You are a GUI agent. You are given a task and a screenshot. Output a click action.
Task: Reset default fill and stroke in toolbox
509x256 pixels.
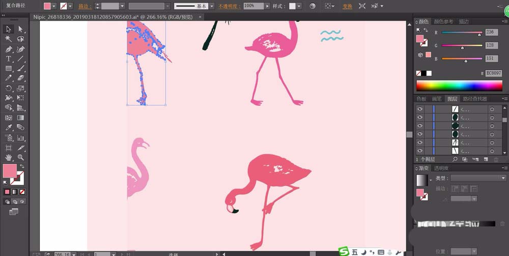(6, 183)
